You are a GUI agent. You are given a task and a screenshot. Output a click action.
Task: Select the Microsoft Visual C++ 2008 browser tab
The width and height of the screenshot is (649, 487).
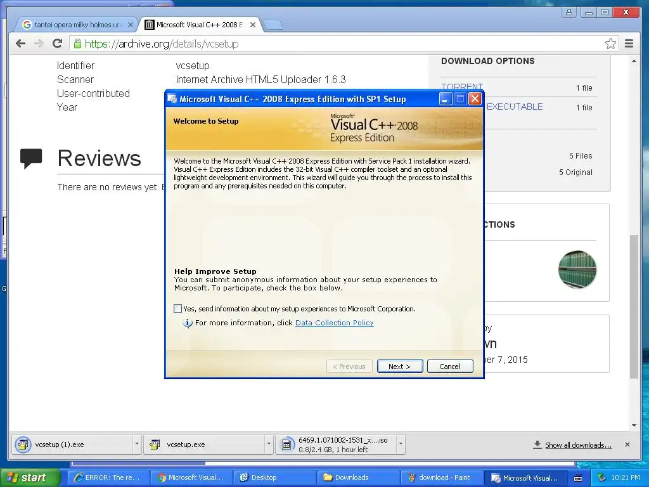[x=200, y=25]
